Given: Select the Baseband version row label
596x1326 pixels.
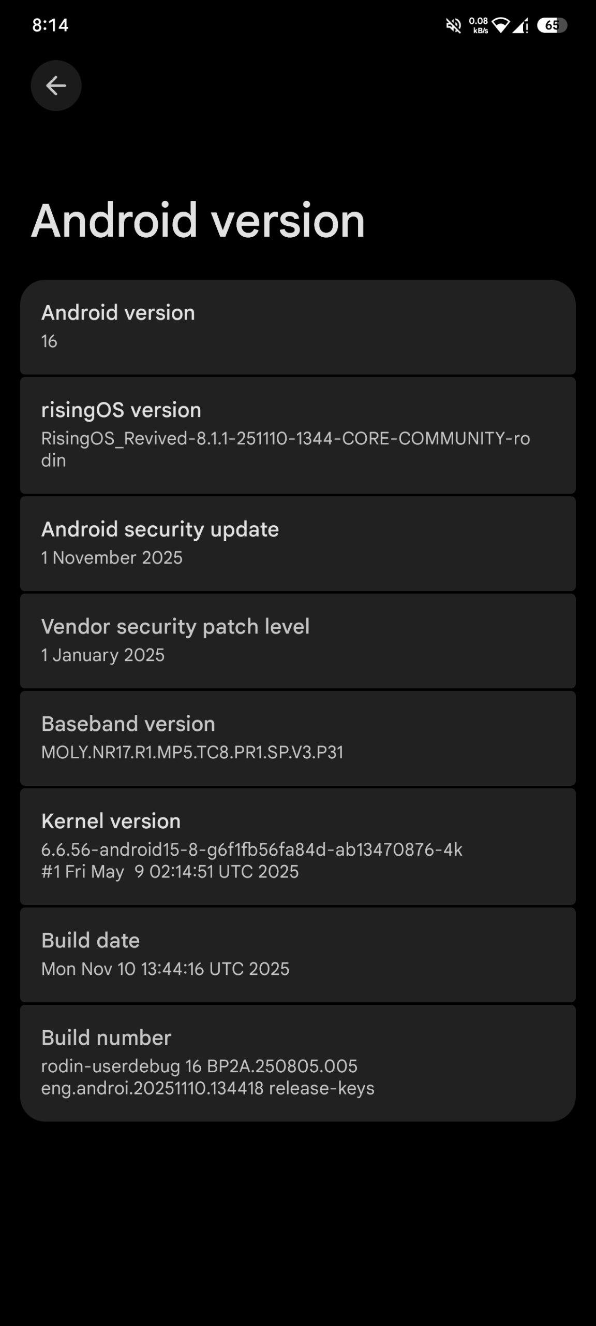Looking at the screenshot, I should (128, 724).
